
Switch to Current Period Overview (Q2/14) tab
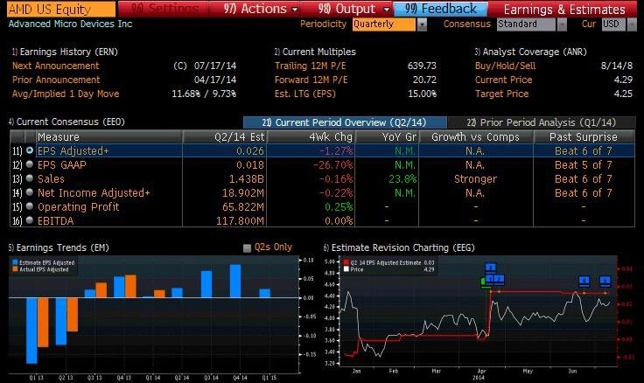coord(345,122)
